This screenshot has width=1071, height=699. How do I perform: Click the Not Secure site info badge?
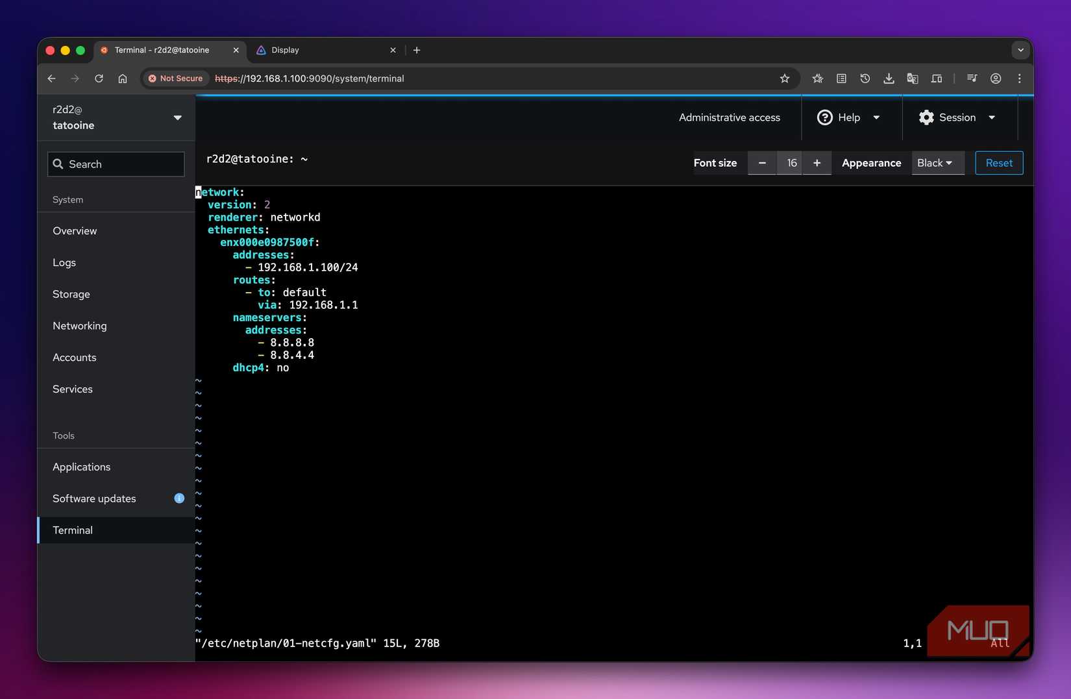[175, 79]
